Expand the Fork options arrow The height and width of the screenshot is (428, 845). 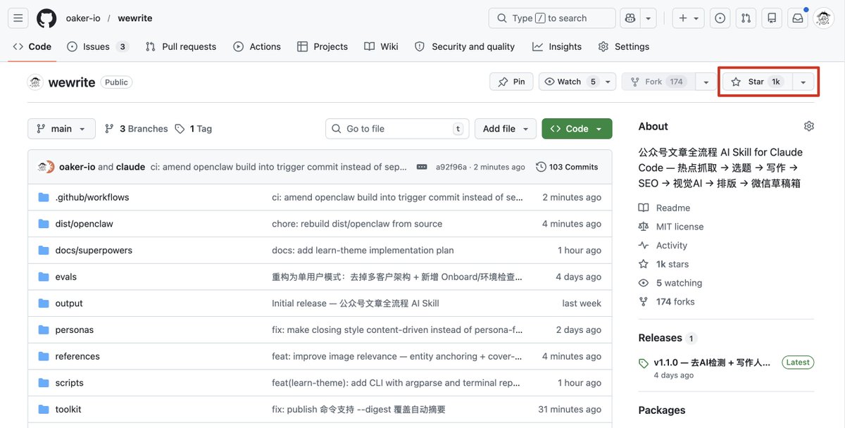click(x=706, y=82)
